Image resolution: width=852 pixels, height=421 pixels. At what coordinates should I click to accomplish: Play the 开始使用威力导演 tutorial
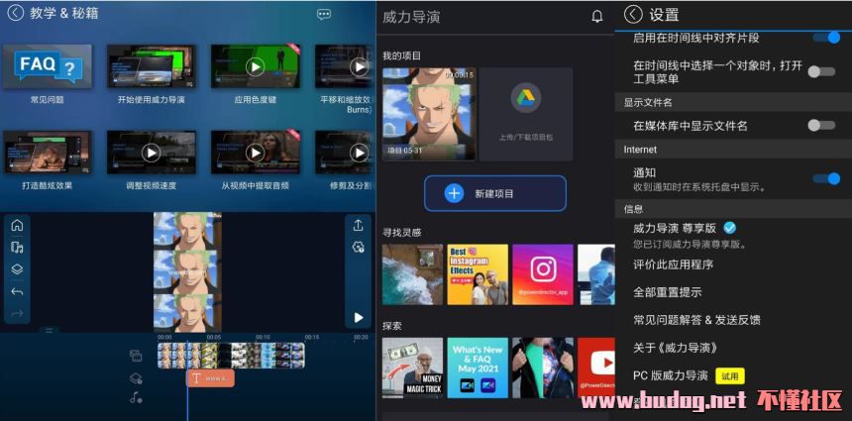(x=151, y=66)
